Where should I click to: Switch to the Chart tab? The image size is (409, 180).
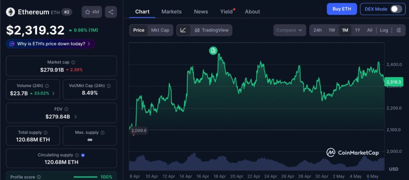click(x=142, y=12)
